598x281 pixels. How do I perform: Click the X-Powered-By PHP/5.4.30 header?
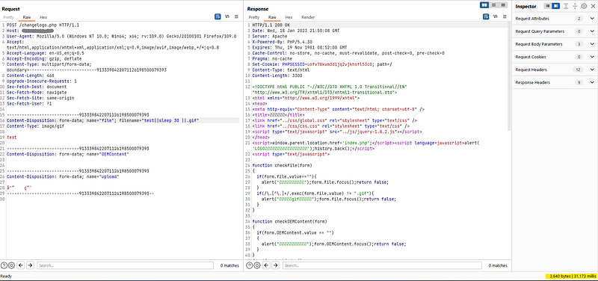[283, 42]
